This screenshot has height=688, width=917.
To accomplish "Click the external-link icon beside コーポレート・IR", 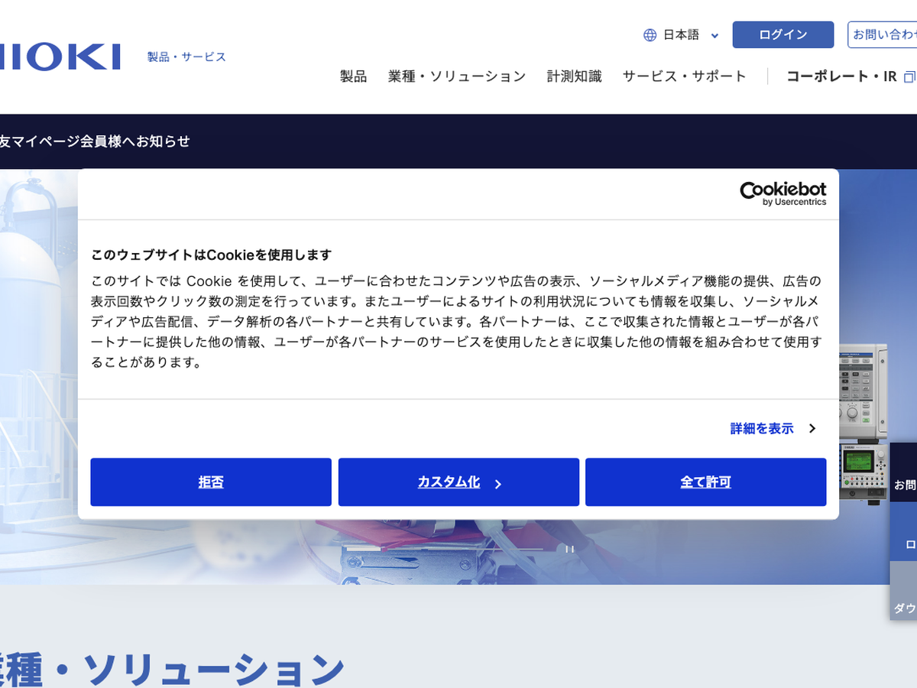I will point(909,76).
